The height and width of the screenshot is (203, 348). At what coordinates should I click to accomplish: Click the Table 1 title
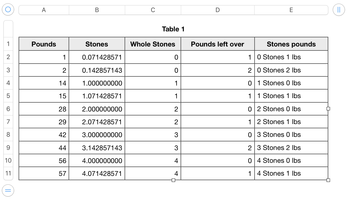click(173, 29)
